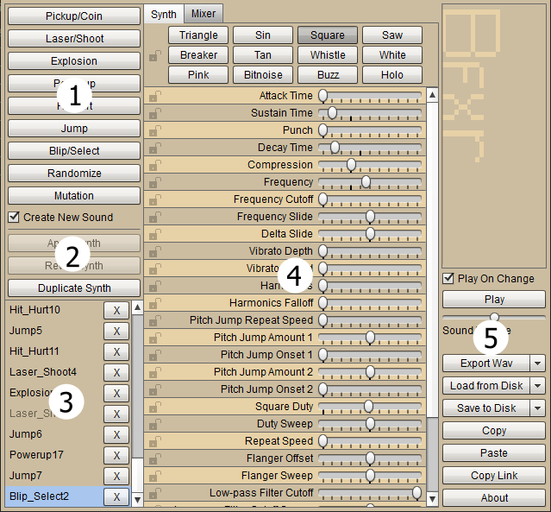Uncheck Create New Sound checkbox
The width and height of the screenshot is (551, 512).
tap(14, 218)
